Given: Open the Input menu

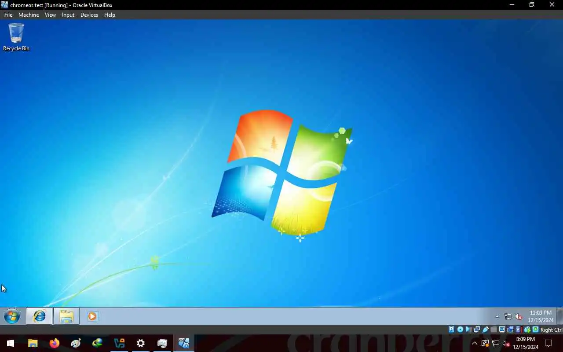Looking at the screenshot, I should pyautogui.click(x=68, y=15).
